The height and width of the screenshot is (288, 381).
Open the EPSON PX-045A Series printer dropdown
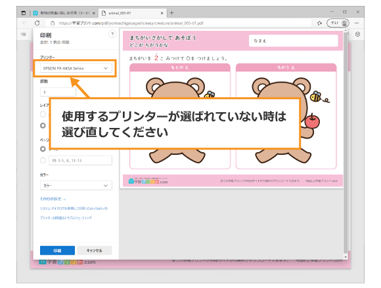[76, 68]
